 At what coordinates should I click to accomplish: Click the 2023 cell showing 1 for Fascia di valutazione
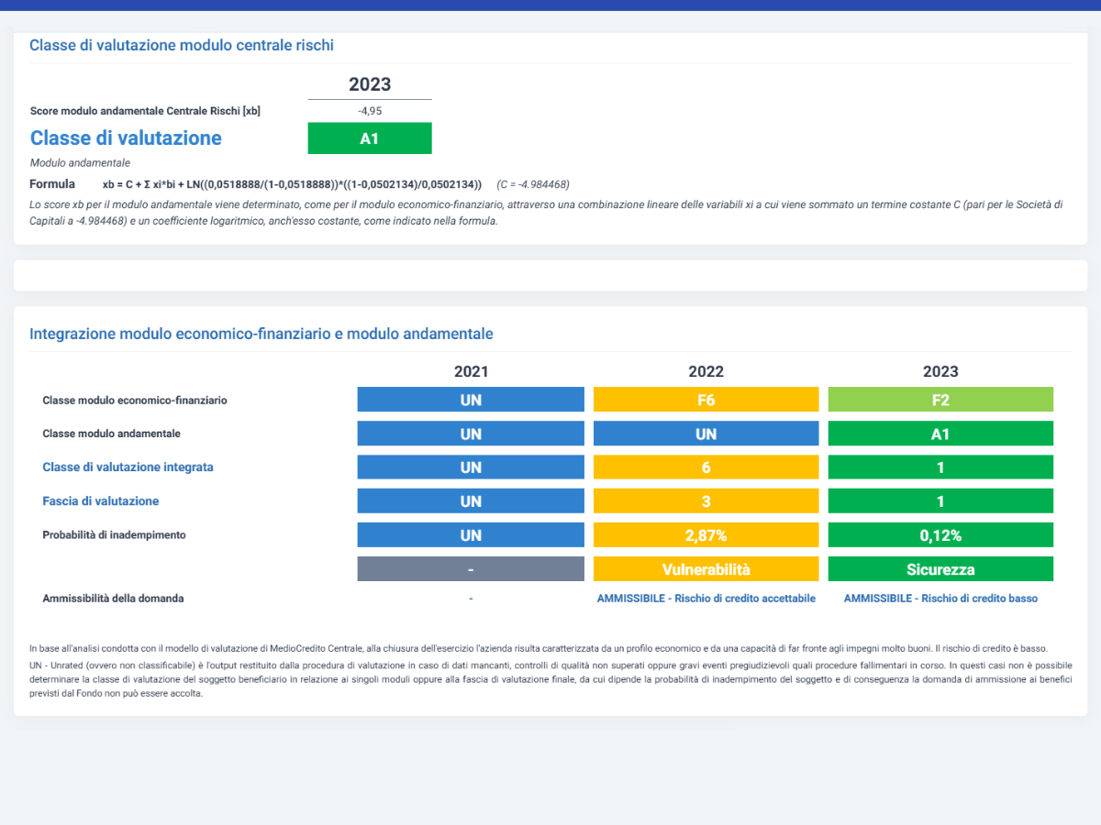(x=940, y=501)
